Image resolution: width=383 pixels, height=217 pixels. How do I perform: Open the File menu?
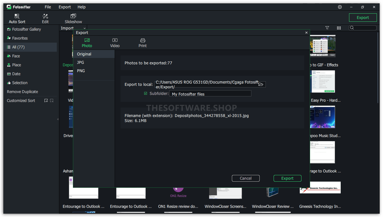tap(48, 7)
